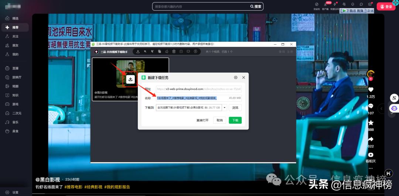Click the green 下载 button

pos(235,120)
